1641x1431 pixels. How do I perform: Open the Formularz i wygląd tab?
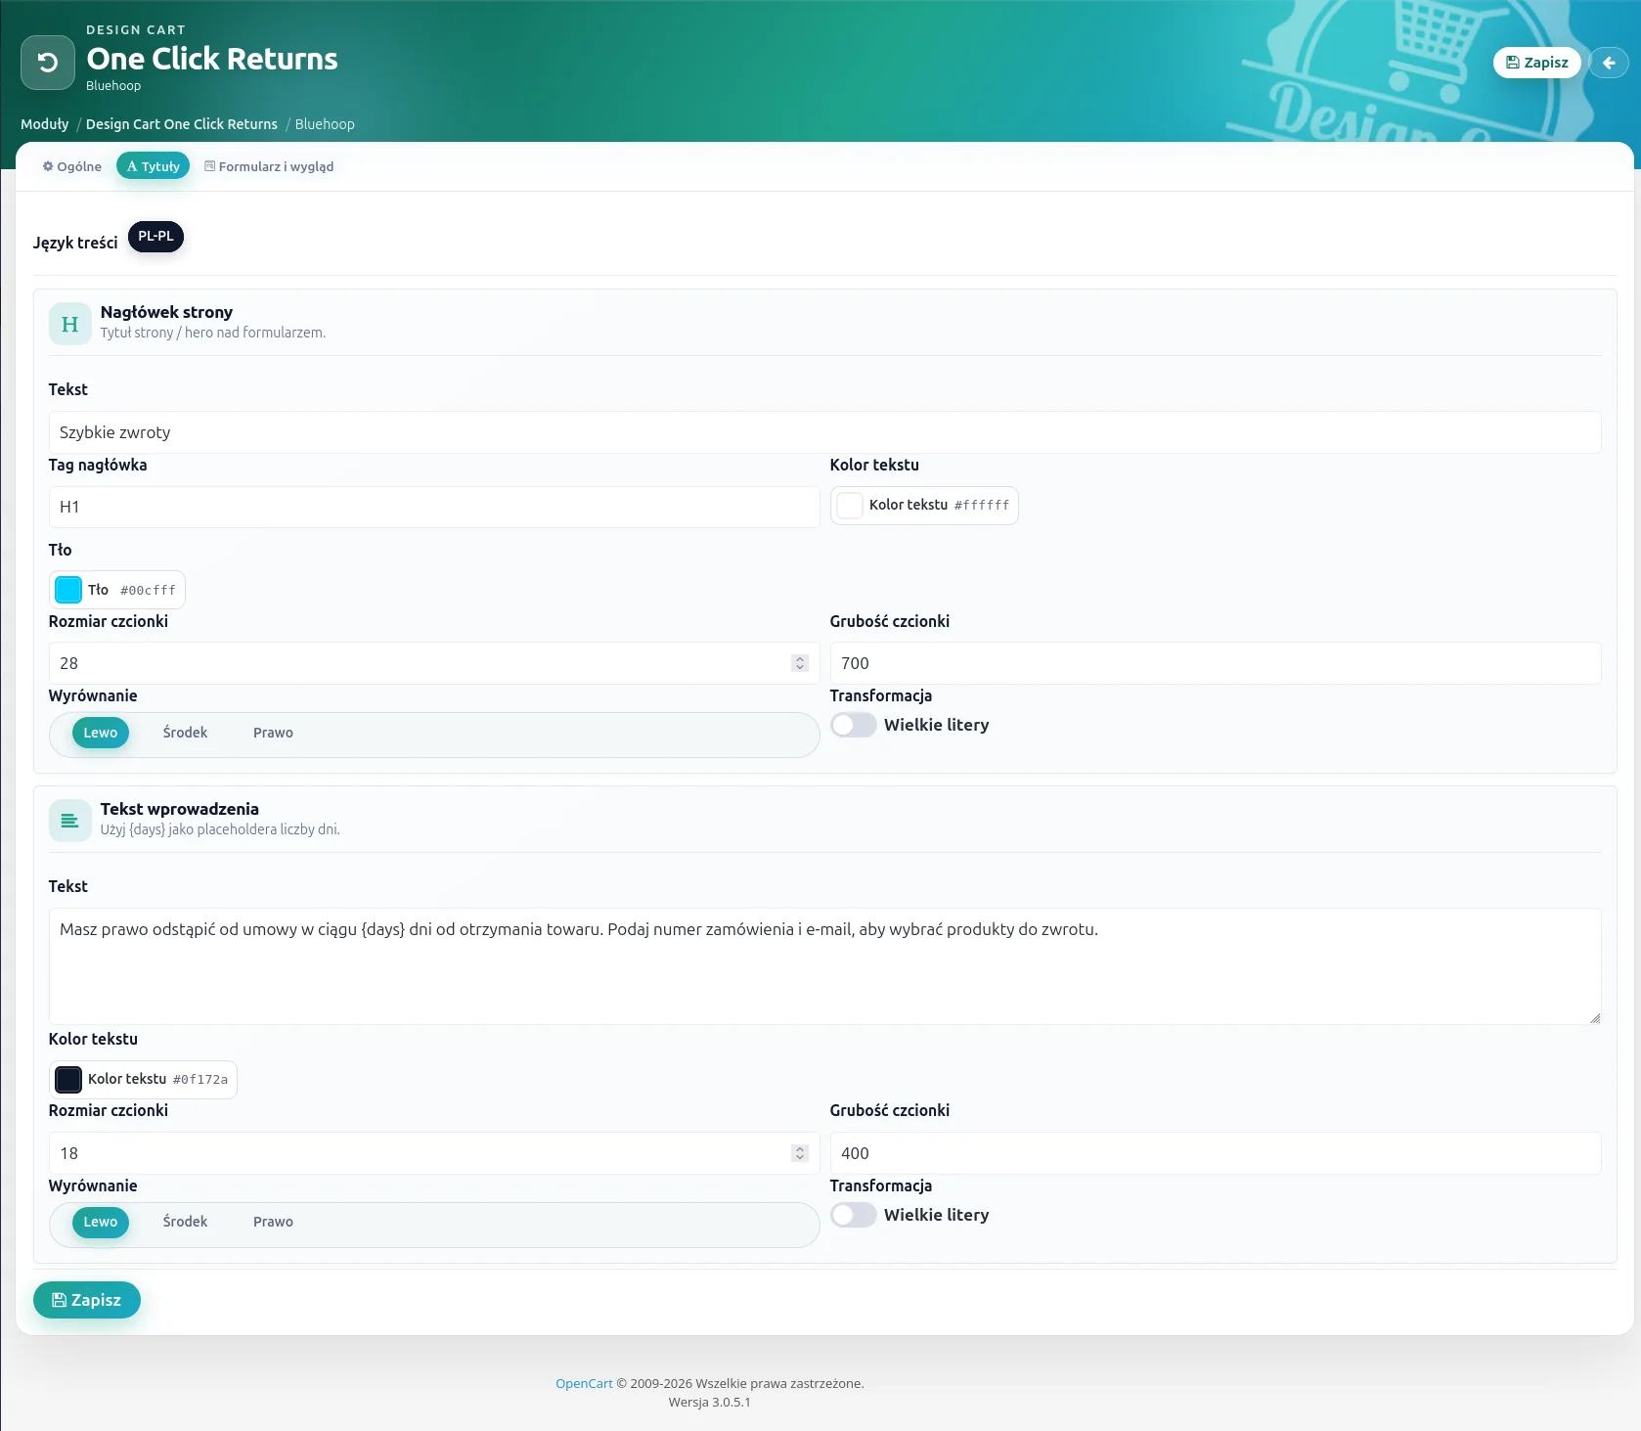point(269,166)
